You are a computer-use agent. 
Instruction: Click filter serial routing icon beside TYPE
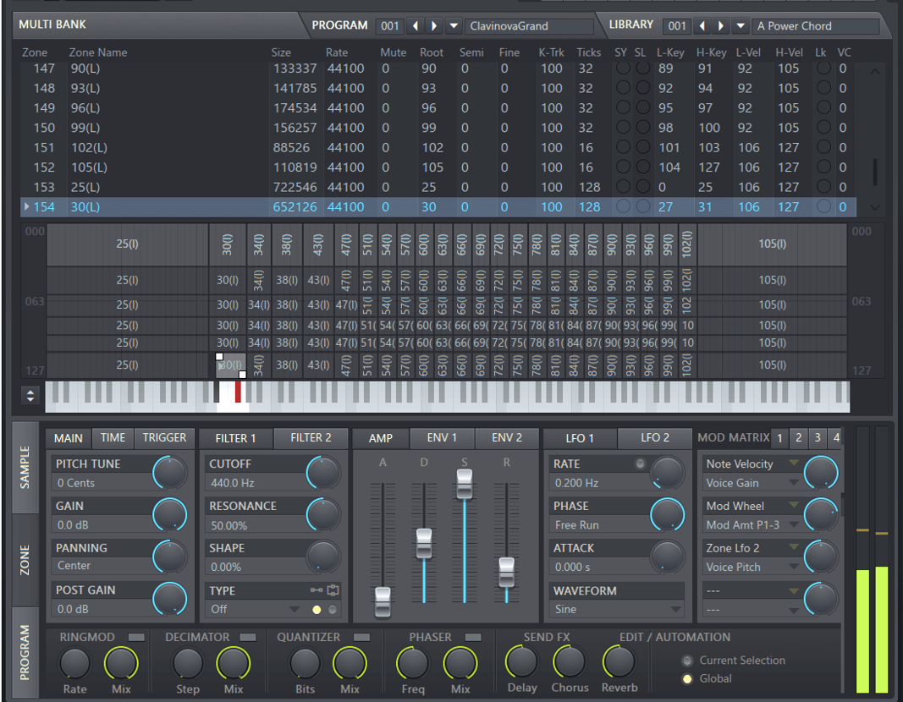pyautogui.click(x=317, y=590)
